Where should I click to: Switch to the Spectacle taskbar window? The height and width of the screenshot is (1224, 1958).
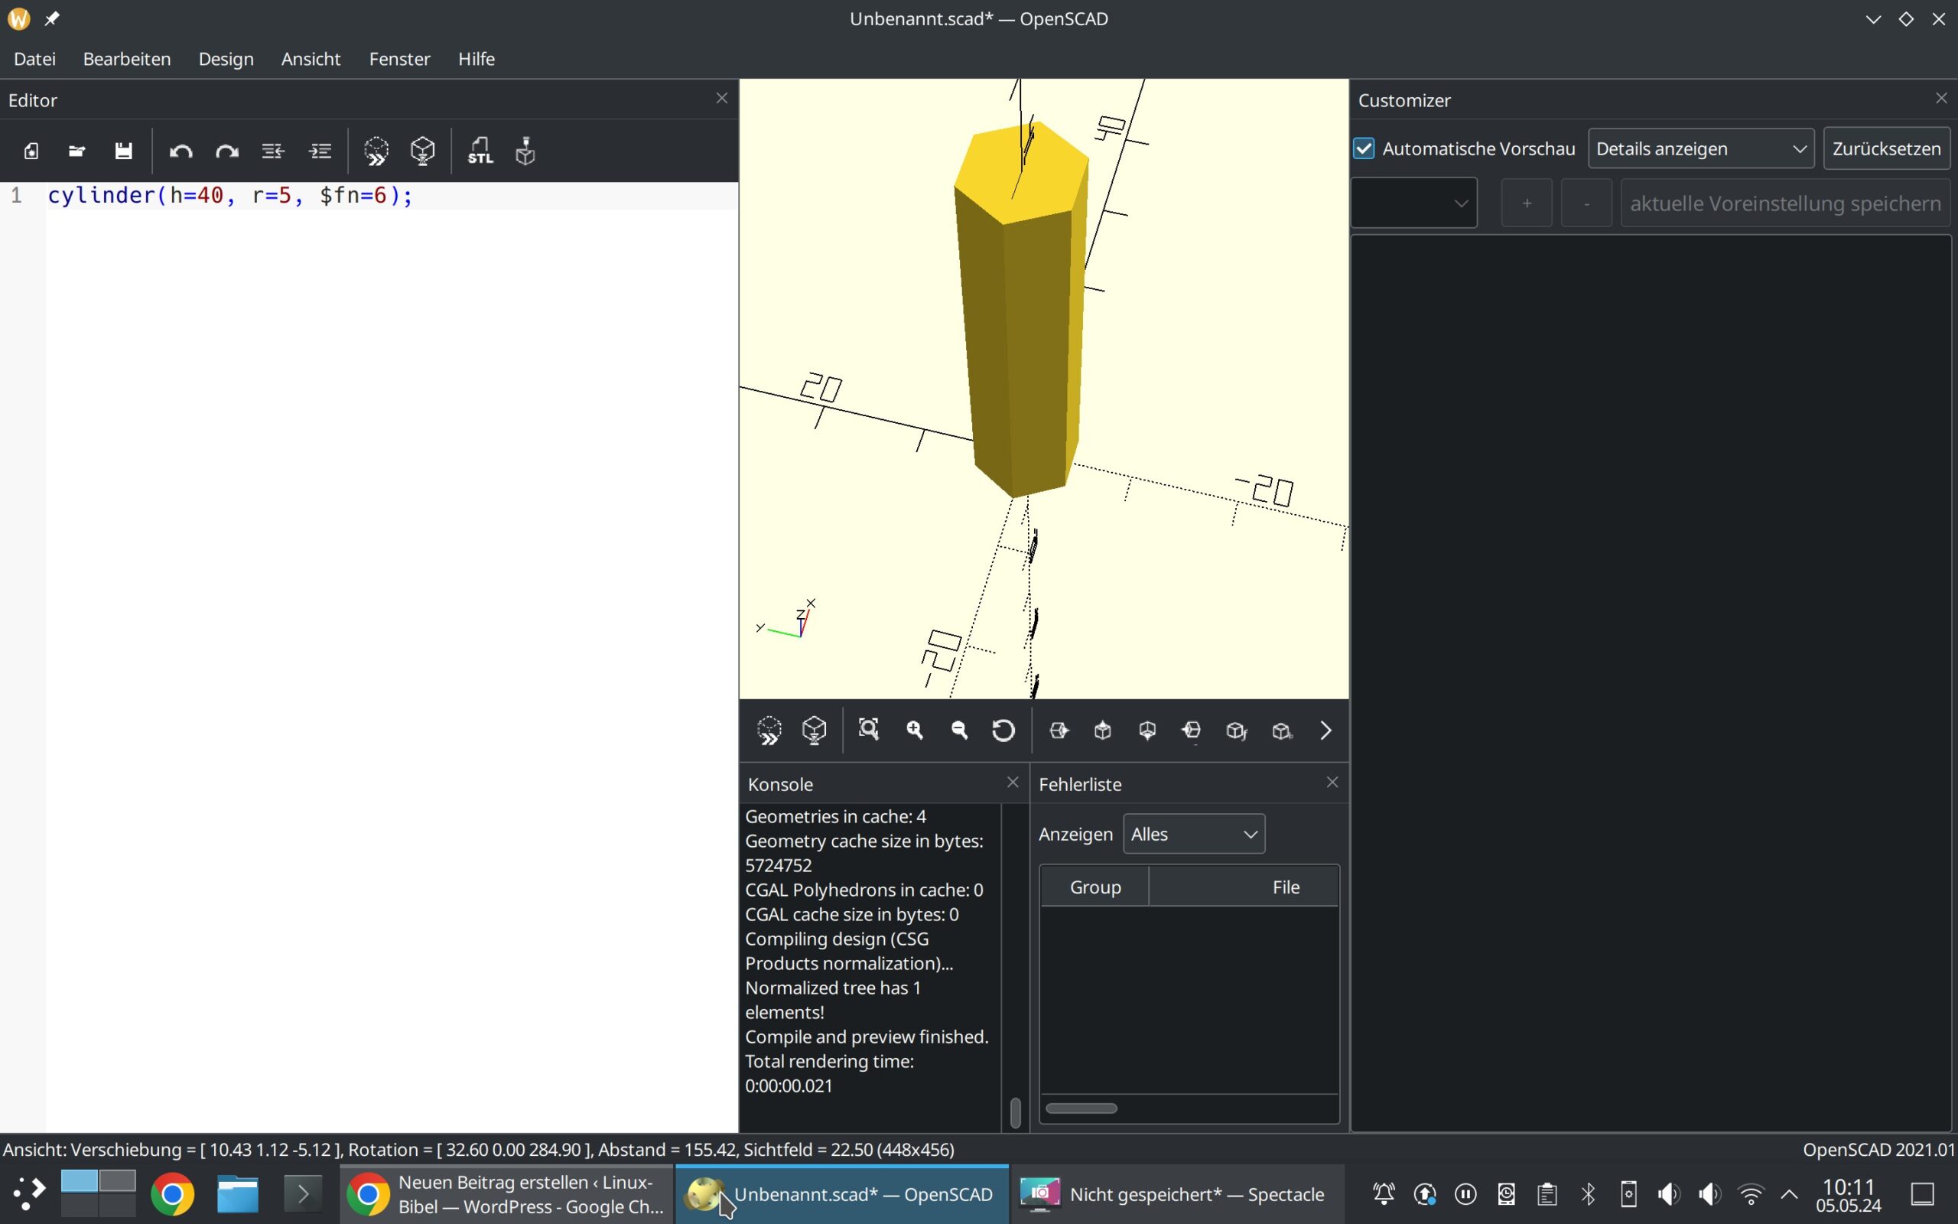(1173, 1194)
